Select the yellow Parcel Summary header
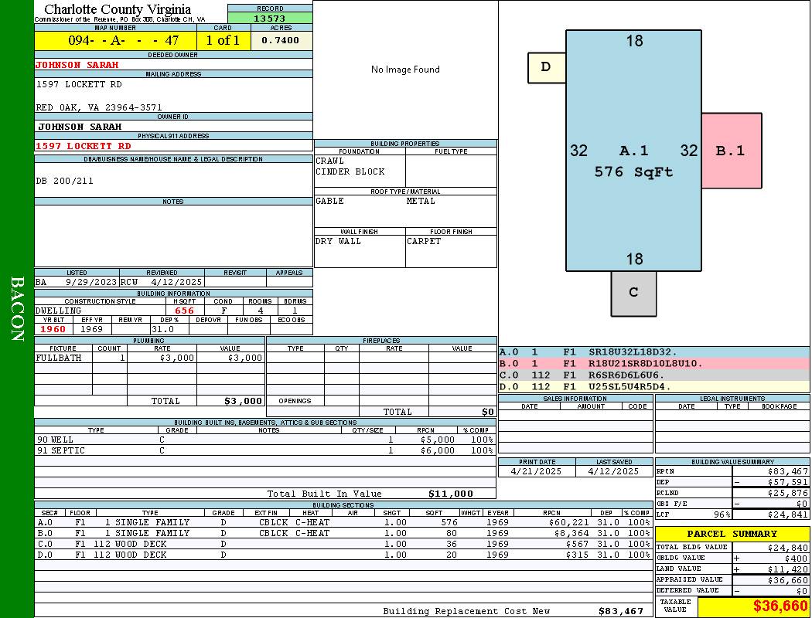The width and height of the screenshot is (812, 618). tap(732, 534)
